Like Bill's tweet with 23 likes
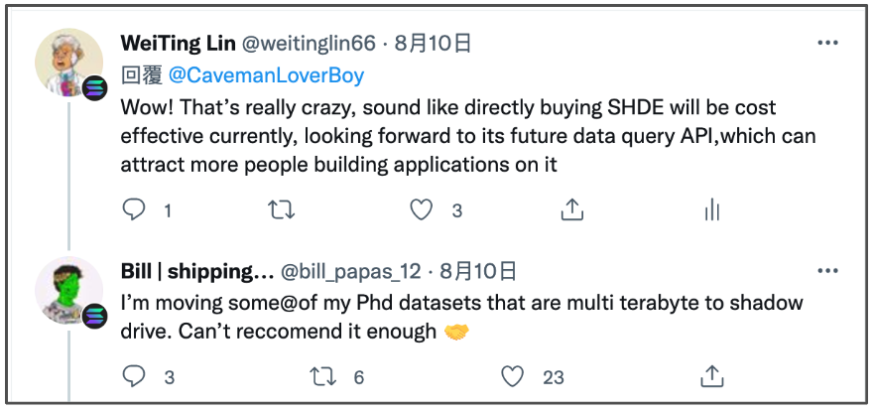 [512, 376]
